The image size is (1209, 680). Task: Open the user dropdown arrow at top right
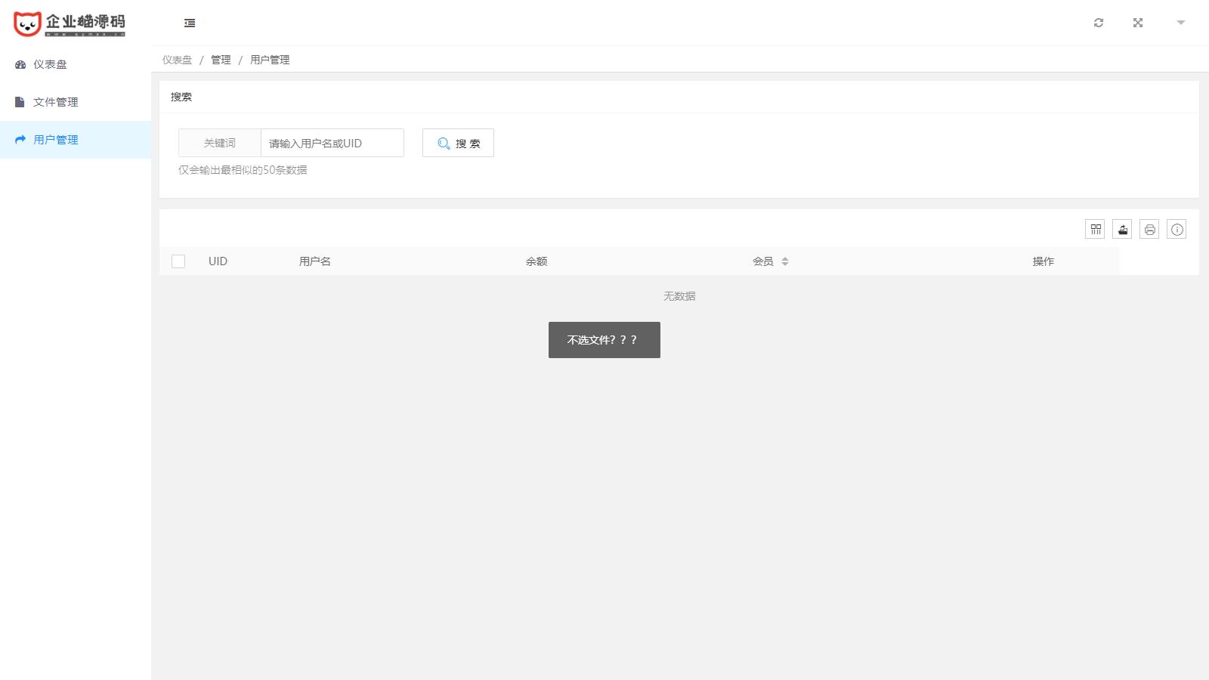coord(1180,23)
